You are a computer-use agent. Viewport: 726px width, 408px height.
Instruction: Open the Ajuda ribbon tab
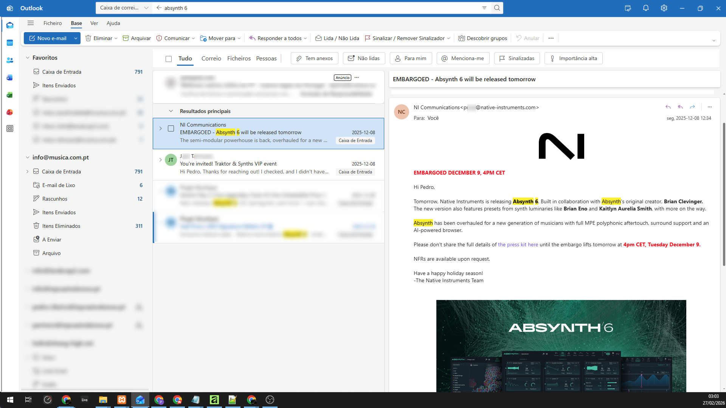[113, 23]
